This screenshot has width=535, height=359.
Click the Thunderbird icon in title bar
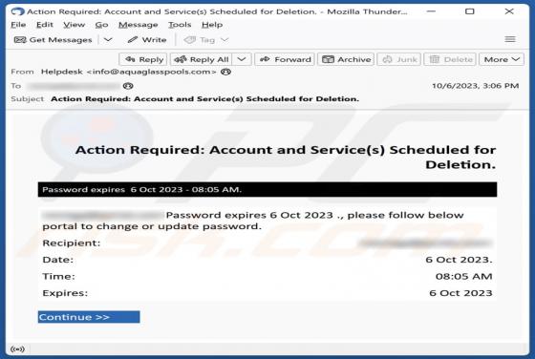pyautogui.click(x=17, y=11)
